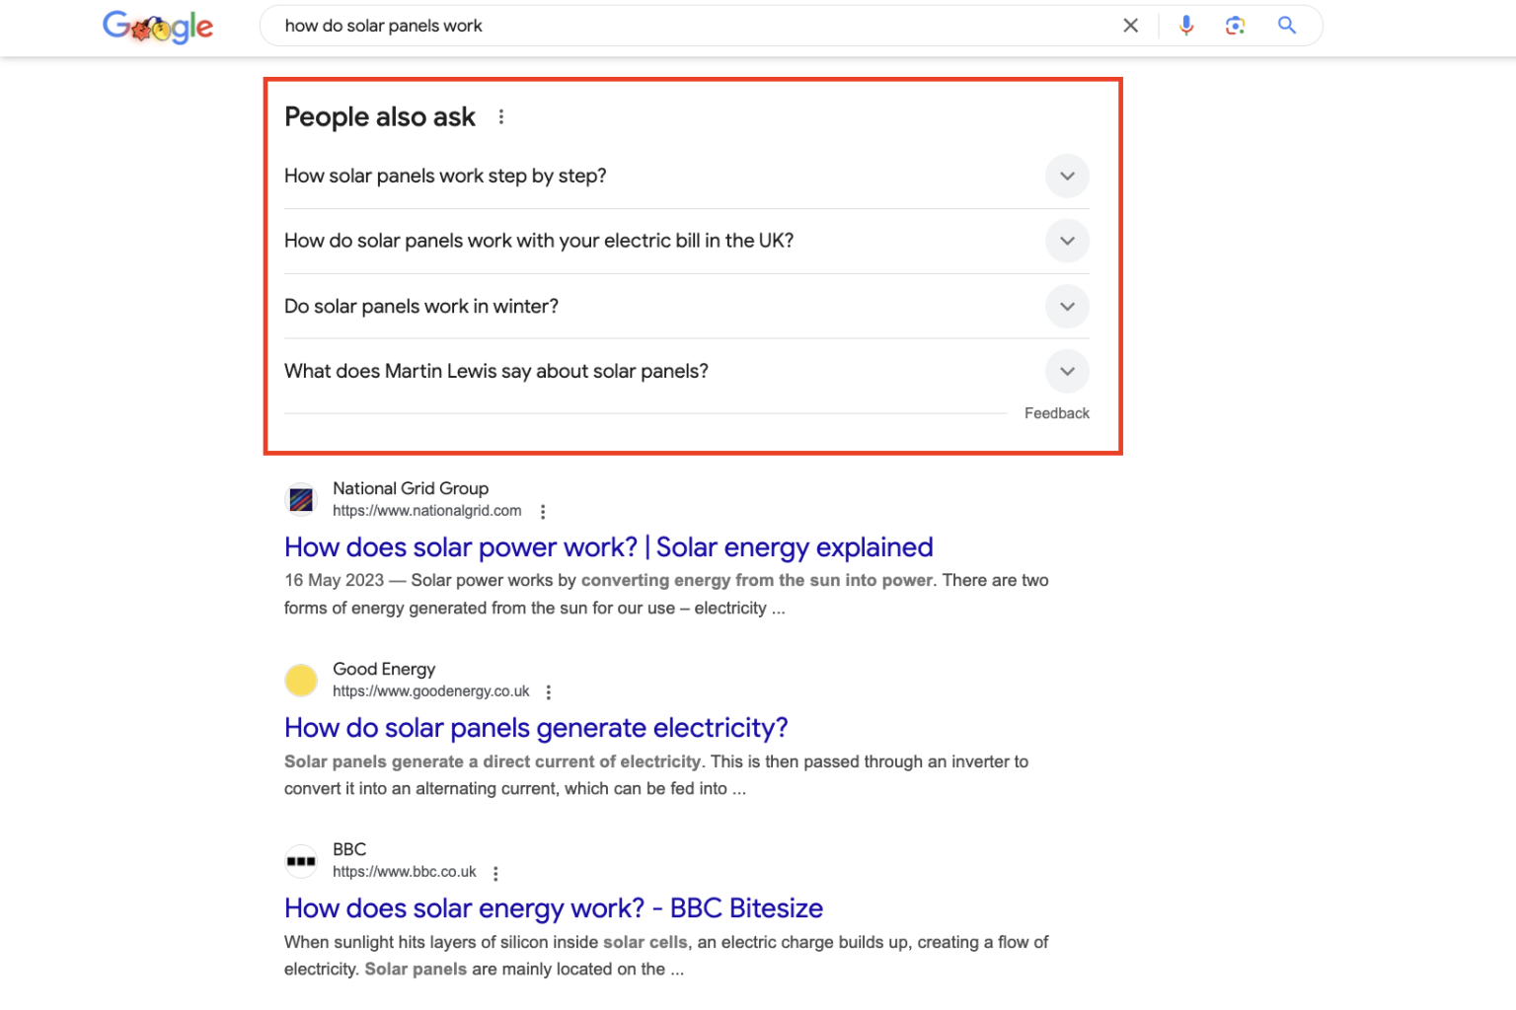
Task: Open 'How does solar power work?' result
Action: pyautogui.click(x=609, y=547)
